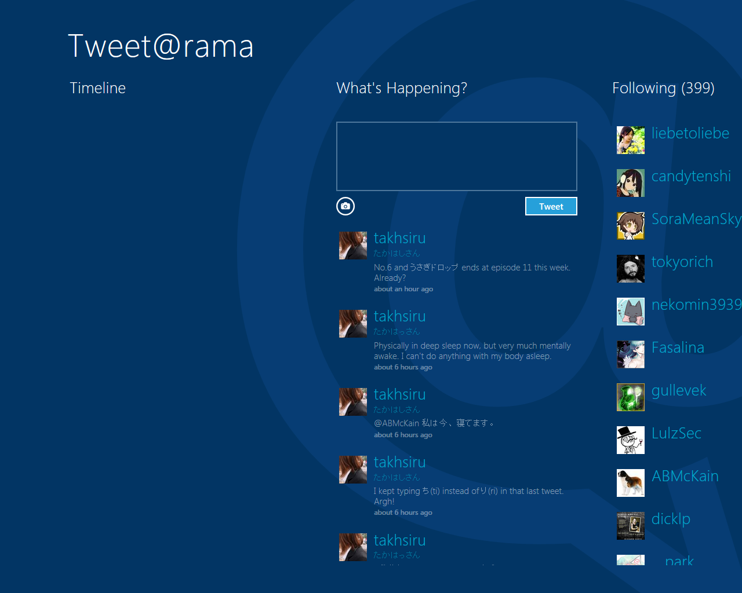The image size is (742, 593).
Task: Open LulzSec top hat avatar
Action: point(631,440)
